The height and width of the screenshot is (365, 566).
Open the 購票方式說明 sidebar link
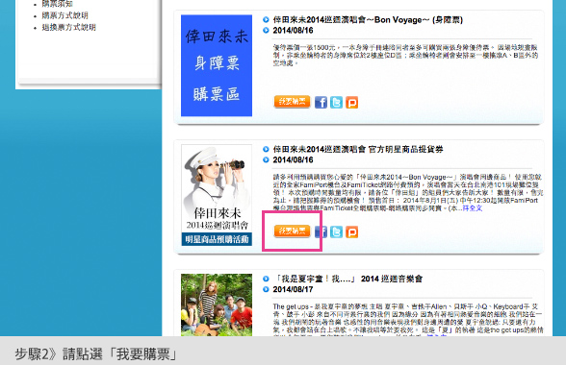(65, 15)
